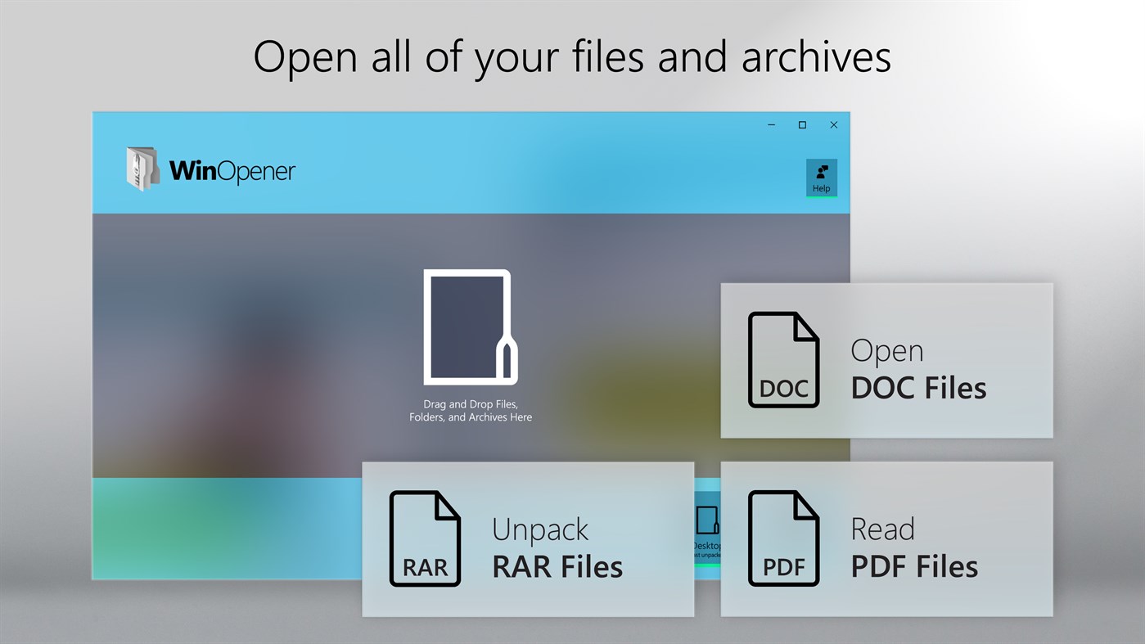The image size is (1145, 644).
Task: Select the DOC document icon
Action: [x=782, y=360]
